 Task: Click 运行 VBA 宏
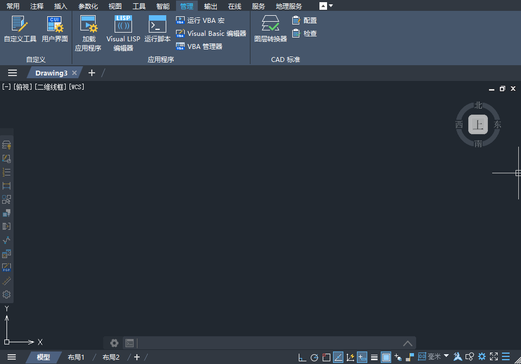pyautogui.click(x=200, y=20)
